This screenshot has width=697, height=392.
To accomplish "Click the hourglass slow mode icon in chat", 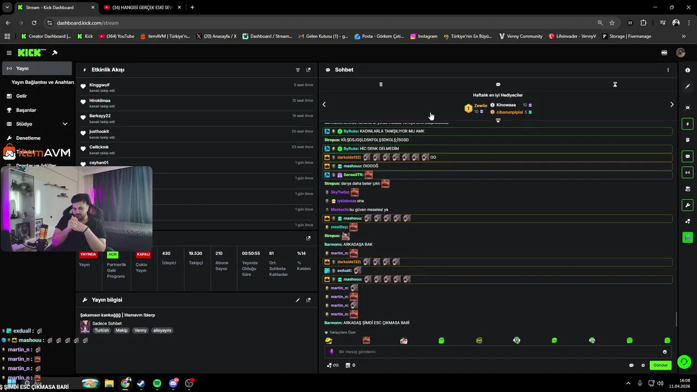I will (615, 84).
